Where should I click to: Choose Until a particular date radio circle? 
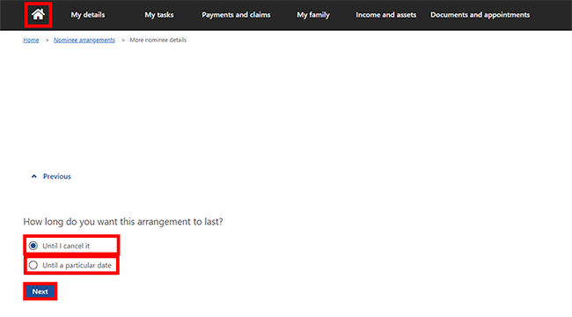click(x=33, y=265)
